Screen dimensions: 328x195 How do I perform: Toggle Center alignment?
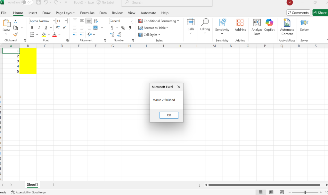pyautogui.click(x=82, y=28)
